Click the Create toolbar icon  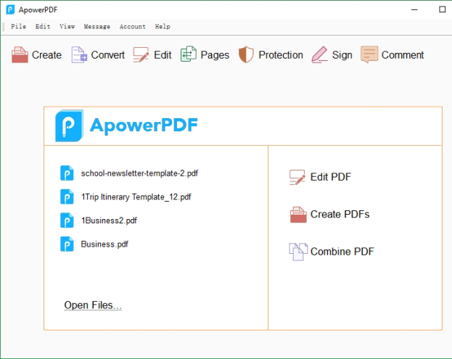pyautogui.click(x=20, y=54)
